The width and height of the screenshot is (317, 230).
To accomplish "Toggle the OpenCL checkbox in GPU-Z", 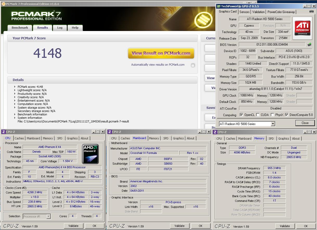I will tap(241, 115).
